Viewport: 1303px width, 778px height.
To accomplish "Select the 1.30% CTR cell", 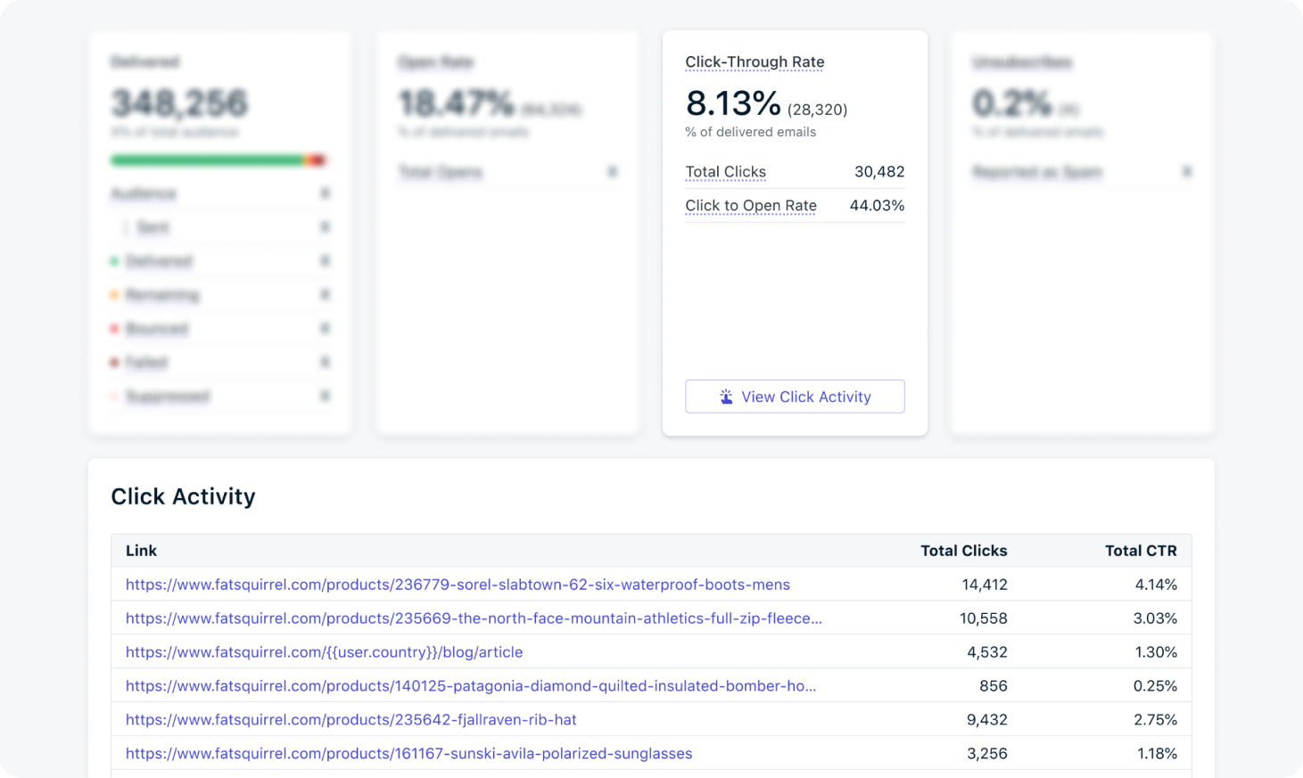I will (x=1156, y=652).
